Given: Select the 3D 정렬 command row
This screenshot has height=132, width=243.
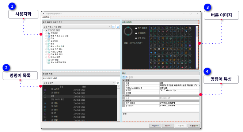Looking at the screenshot, I should pyautogui.click(x=80, y=120).
